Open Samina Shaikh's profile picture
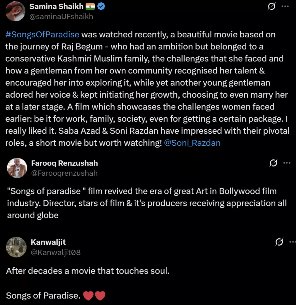The height and width of the screenshot is (305, 296). pos(16,11)
